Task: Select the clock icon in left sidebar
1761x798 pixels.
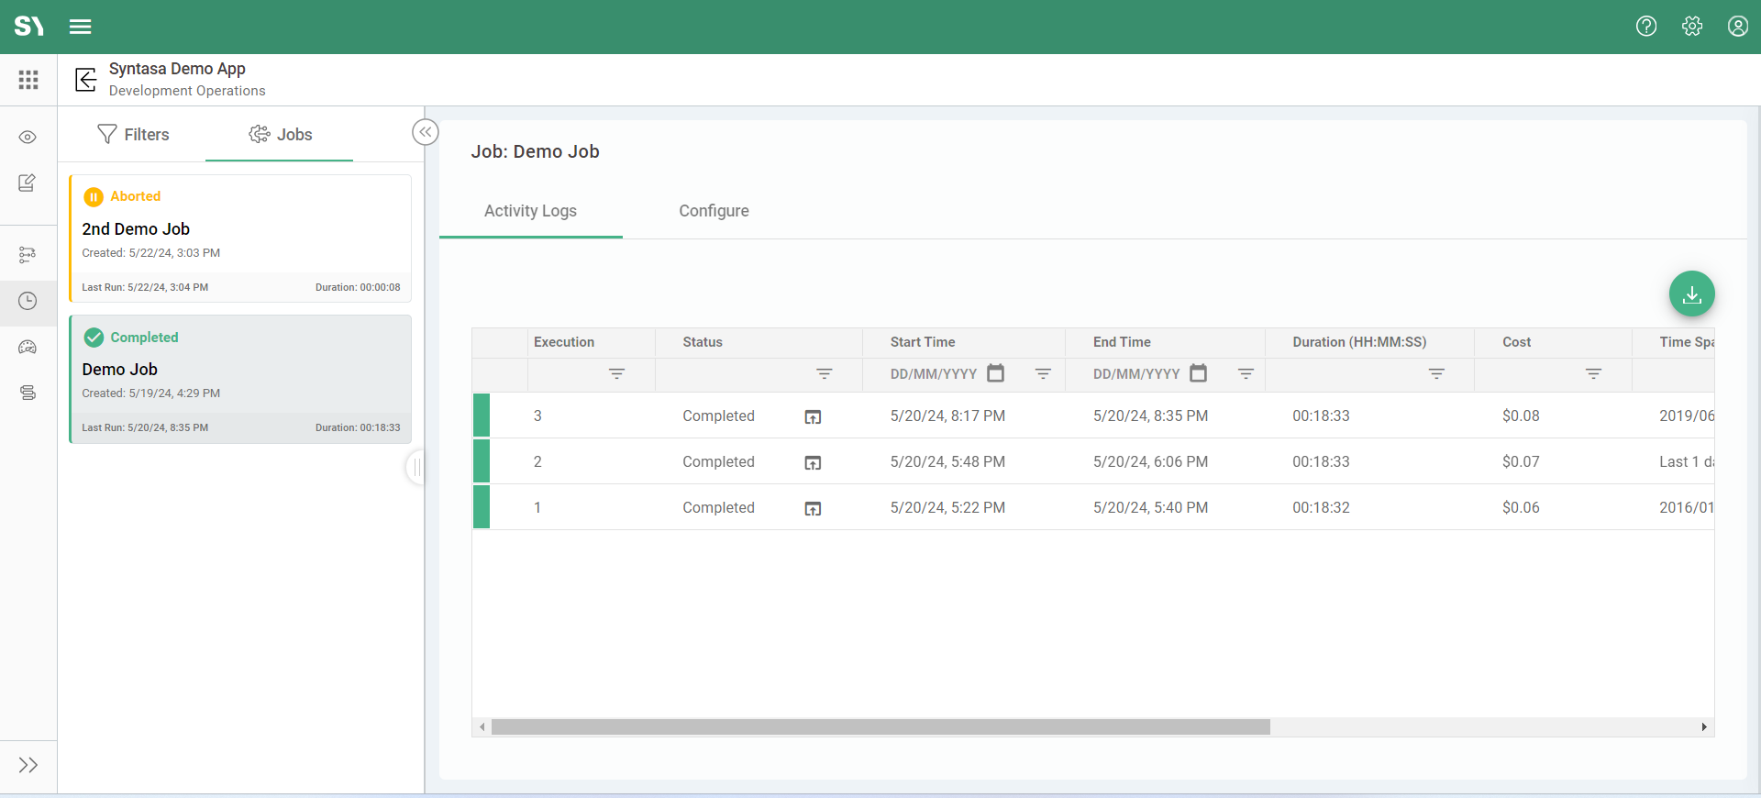Action: 28,301
